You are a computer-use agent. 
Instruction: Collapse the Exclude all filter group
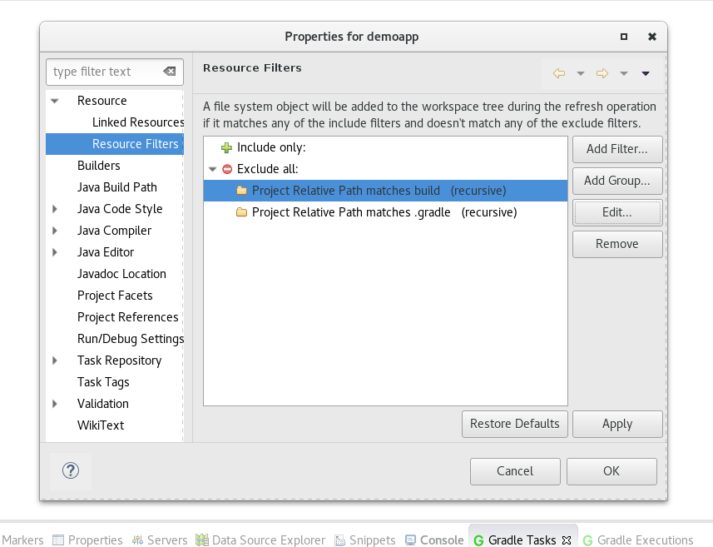[213, 168]
